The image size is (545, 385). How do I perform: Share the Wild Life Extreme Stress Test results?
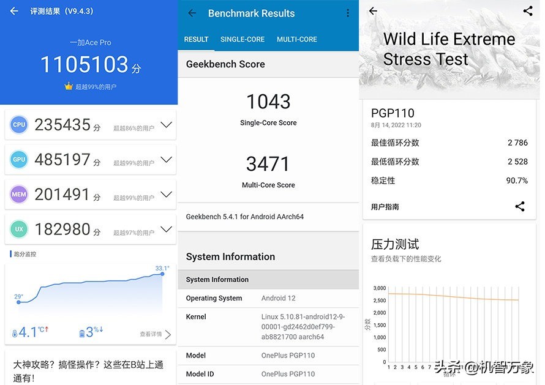tap(528, 10)
